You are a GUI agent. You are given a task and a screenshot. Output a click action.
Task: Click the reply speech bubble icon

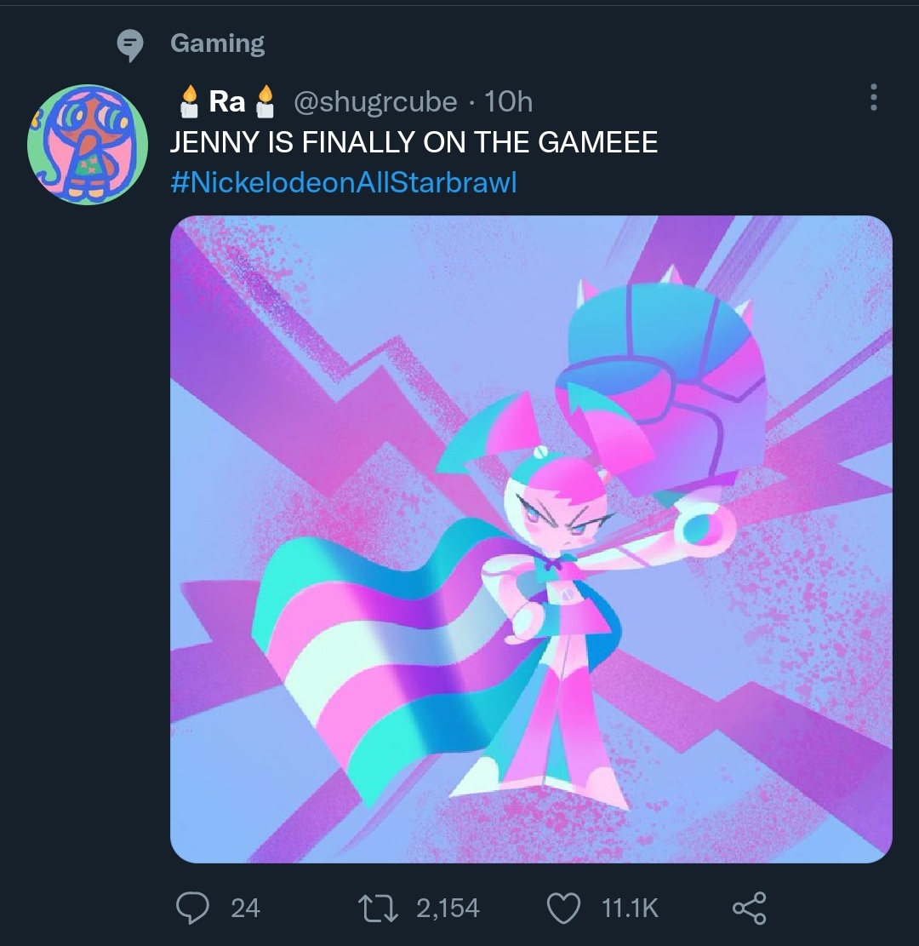[193, 908]
